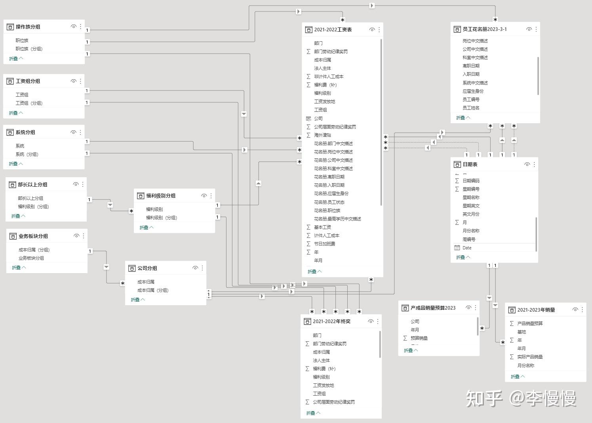Toggle visibility of 2021-2022工资表

[372, 29]
